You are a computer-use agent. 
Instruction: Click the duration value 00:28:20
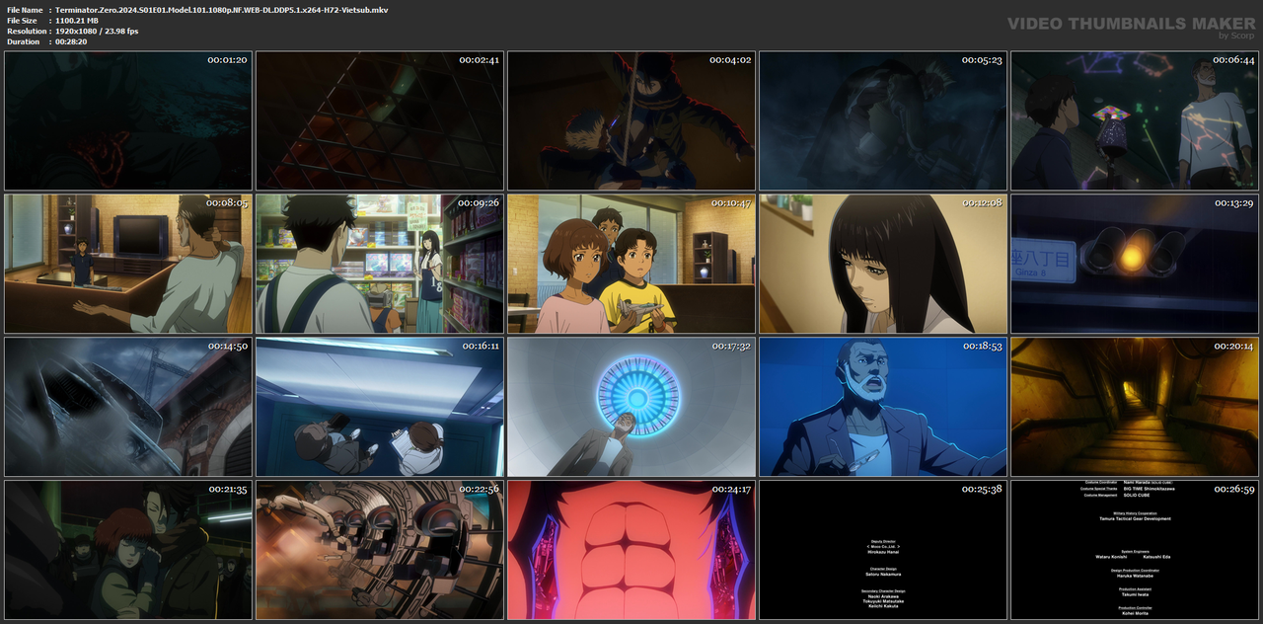point(71,41)
